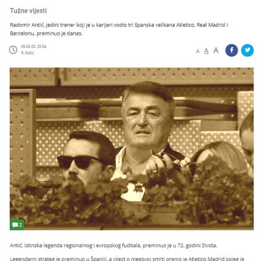261x261 pixels.
Task: Select the medium underlined font size A
Action: tap(206, 51)
